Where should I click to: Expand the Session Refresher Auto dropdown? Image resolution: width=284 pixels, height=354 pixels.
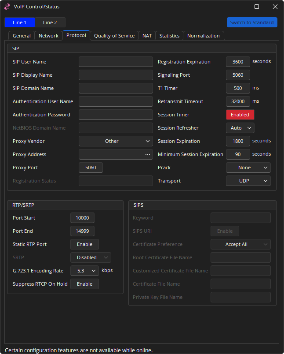pyautogui.click(x=240, y=128)
